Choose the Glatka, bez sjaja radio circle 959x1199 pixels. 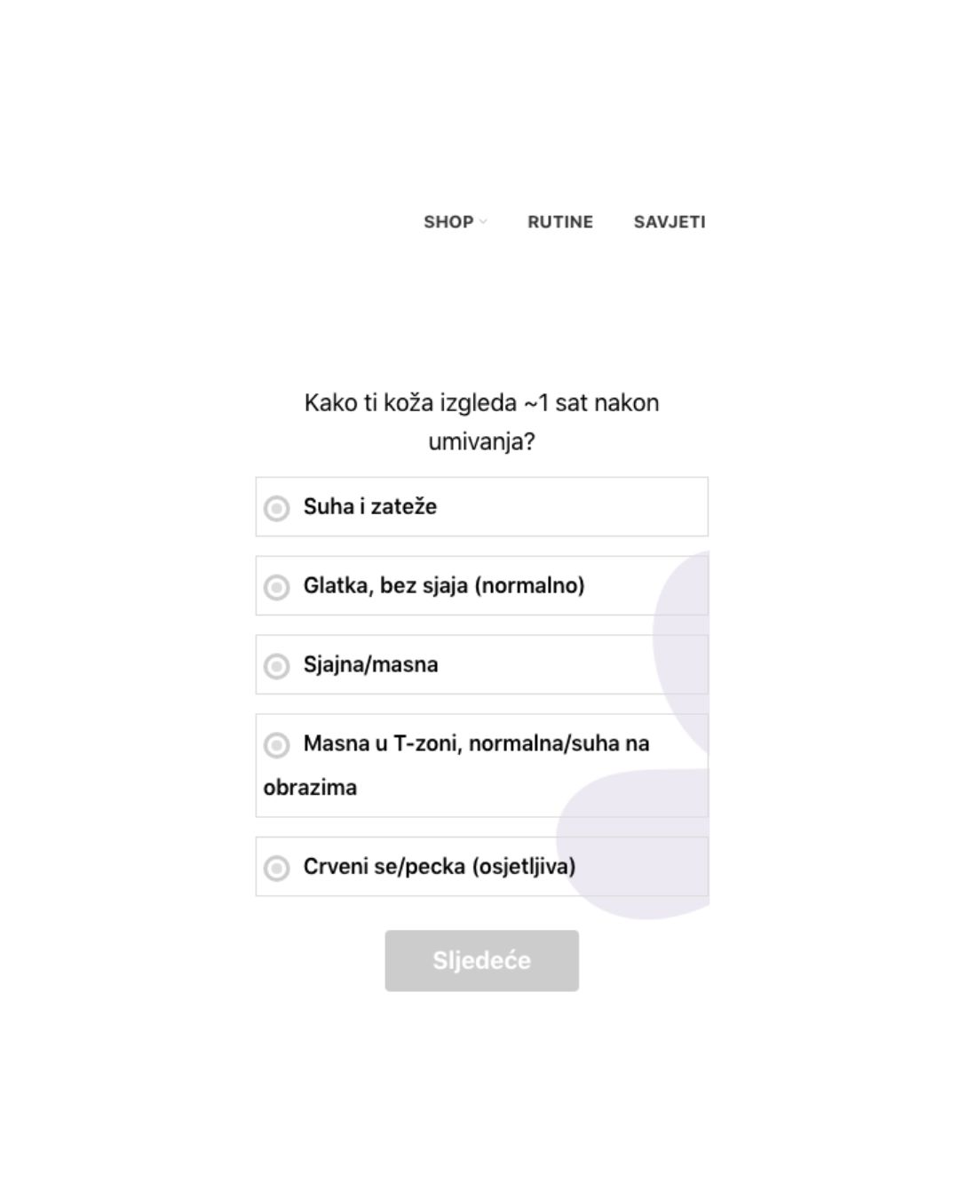[x=277, y=587]
